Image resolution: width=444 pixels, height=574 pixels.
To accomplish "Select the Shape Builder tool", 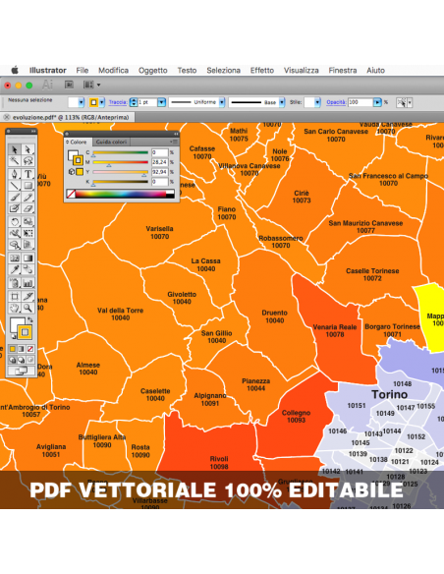I will pos(15,245).
